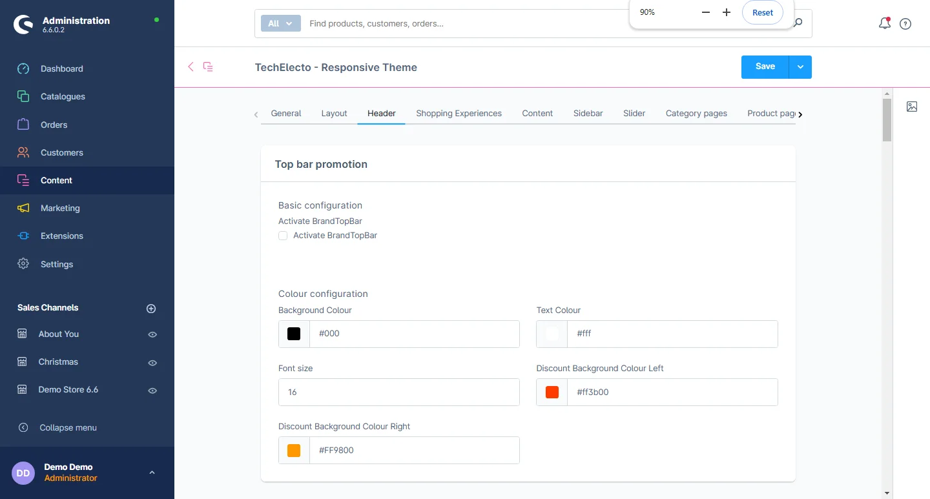The width and height of the screenshot is (930, 499).
Task: Open the search filter All dropdown
Action: [280, 23]
